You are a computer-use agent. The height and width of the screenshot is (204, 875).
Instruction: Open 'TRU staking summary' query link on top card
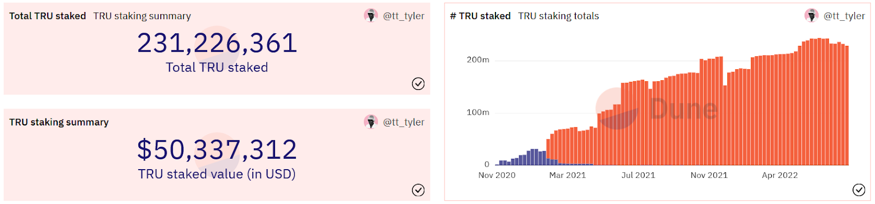(x=142, y=16)
